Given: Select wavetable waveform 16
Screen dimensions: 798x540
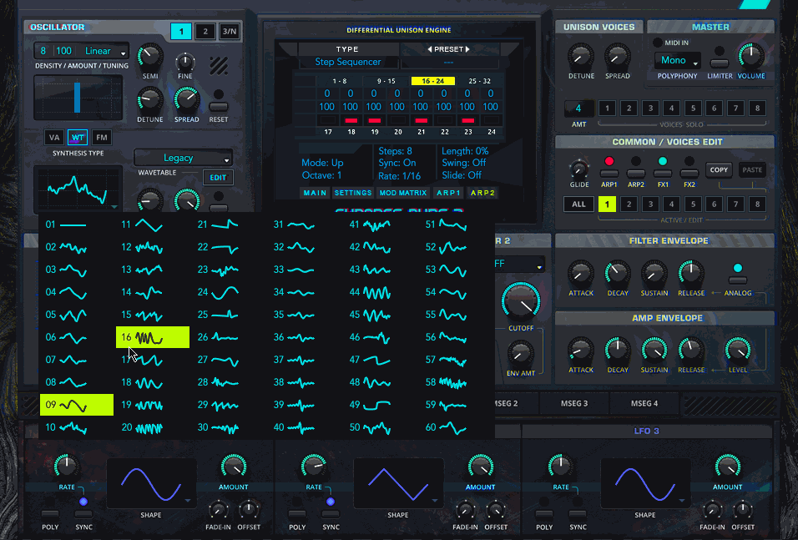Looking at the screenshot, I should 152,337.
